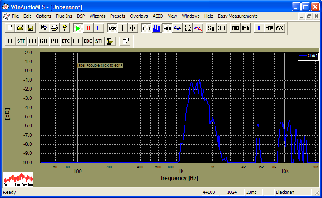Click the blue R record button
The height and width of the screenshot is (198, 322).
click(x=98, y=28)
